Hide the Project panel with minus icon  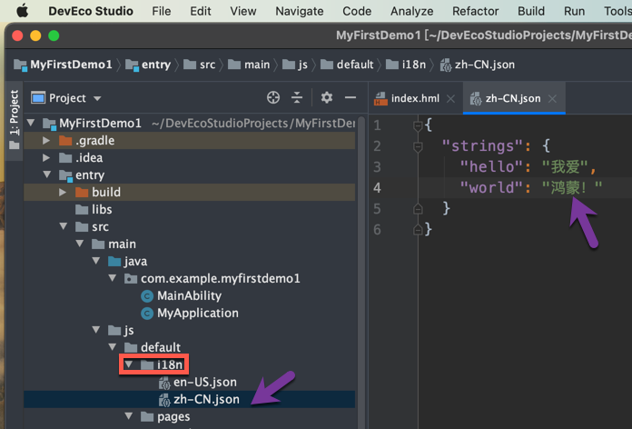coord(349,98)
